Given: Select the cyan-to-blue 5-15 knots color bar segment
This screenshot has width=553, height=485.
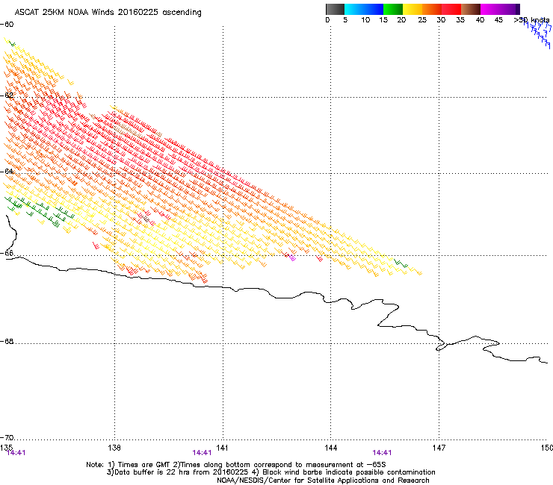Looking at the screenshot, I should (x=364, y=9).
